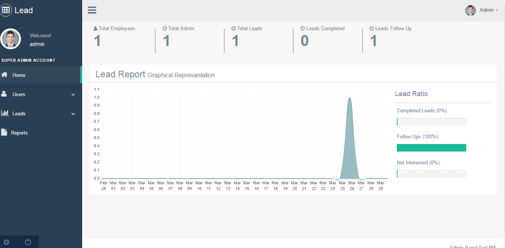Click the top-right admin avatar picture
The image size is (505, 248).
point(470,10)
